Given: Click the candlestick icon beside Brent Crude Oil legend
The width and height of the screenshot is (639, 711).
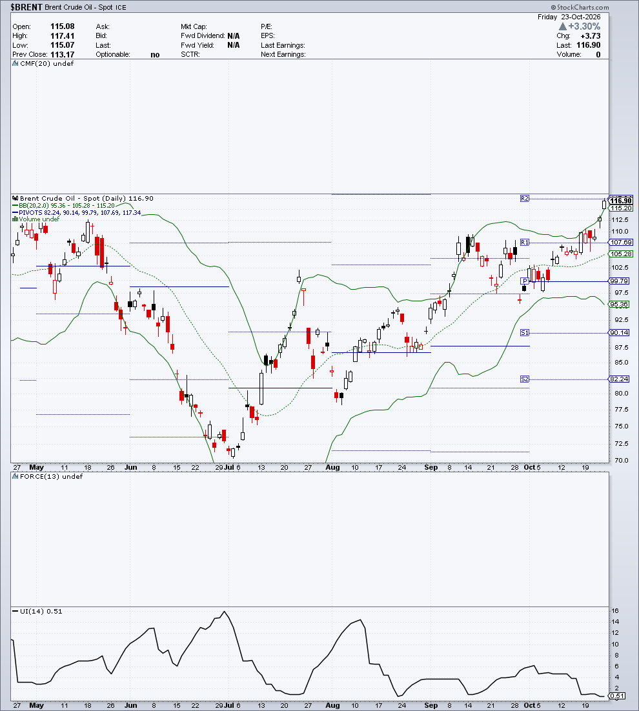Looking at the screenshot, I should (x=15, y=199).
